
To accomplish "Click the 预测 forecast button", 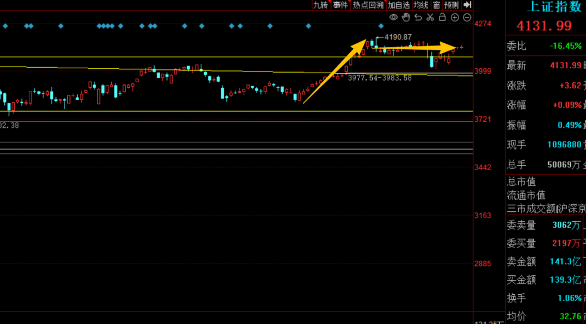I will (x=451, y=5).
